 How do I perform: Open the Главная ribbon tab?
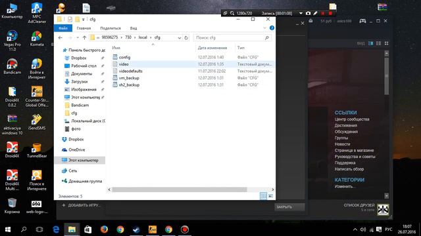(x=84, y=28)
